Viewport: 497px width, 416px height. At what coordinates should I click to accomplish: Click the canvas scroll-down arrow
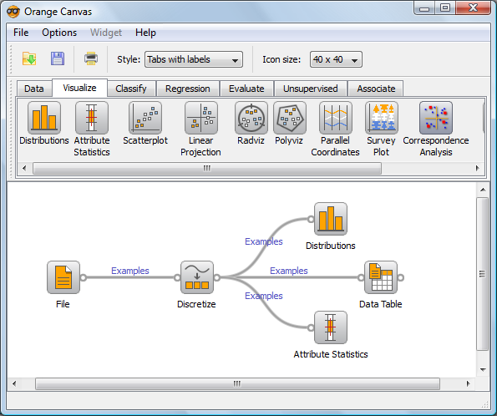pyautogui.click(x=483, y=369)
